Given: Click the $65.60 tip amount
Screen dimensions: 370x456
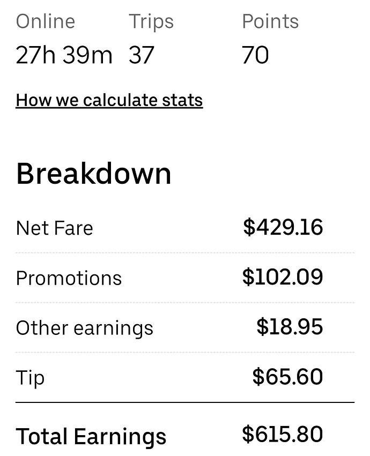Looking at the screenshot, I should pyautogui.click(x=287, y=377).
